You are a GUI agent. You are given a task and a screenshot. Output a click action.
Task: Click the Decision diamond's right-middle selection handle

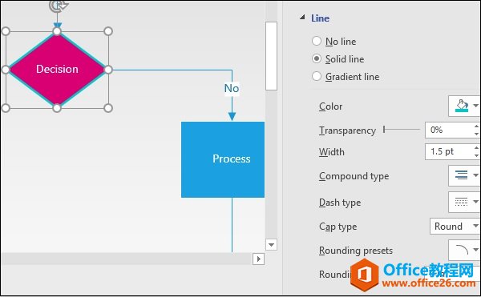108,70
